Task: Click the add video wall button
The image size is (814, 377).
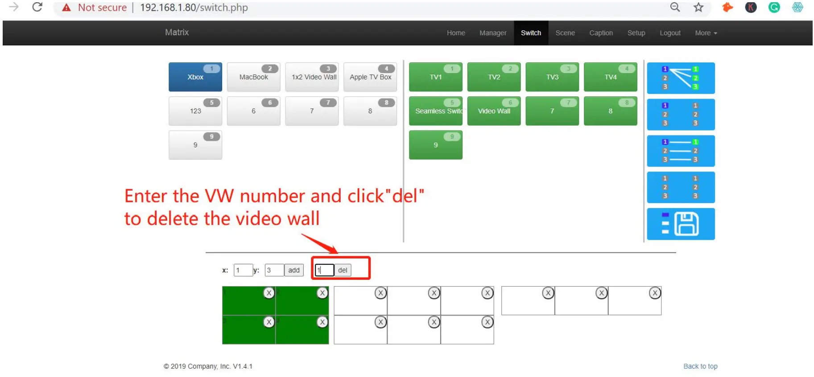Action: (x=294, y=270)
